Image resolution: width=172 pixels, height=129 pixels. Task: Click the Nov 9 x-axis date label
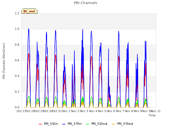tap(138, 111)
